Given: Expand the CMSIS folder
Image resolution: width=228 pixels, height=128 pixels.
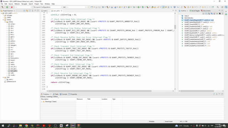Looking at the screenshot, I should pos(3,17).
